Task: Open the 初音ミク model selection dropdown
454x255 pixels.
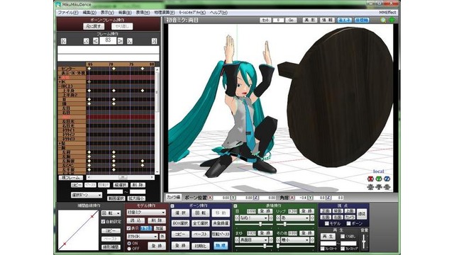Action: (146, 212)
